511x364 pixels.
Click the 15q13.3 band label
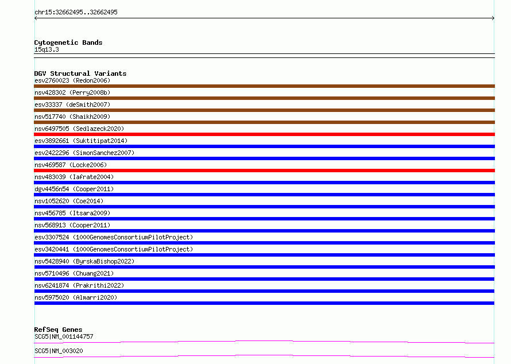click(x=47, y=49)
